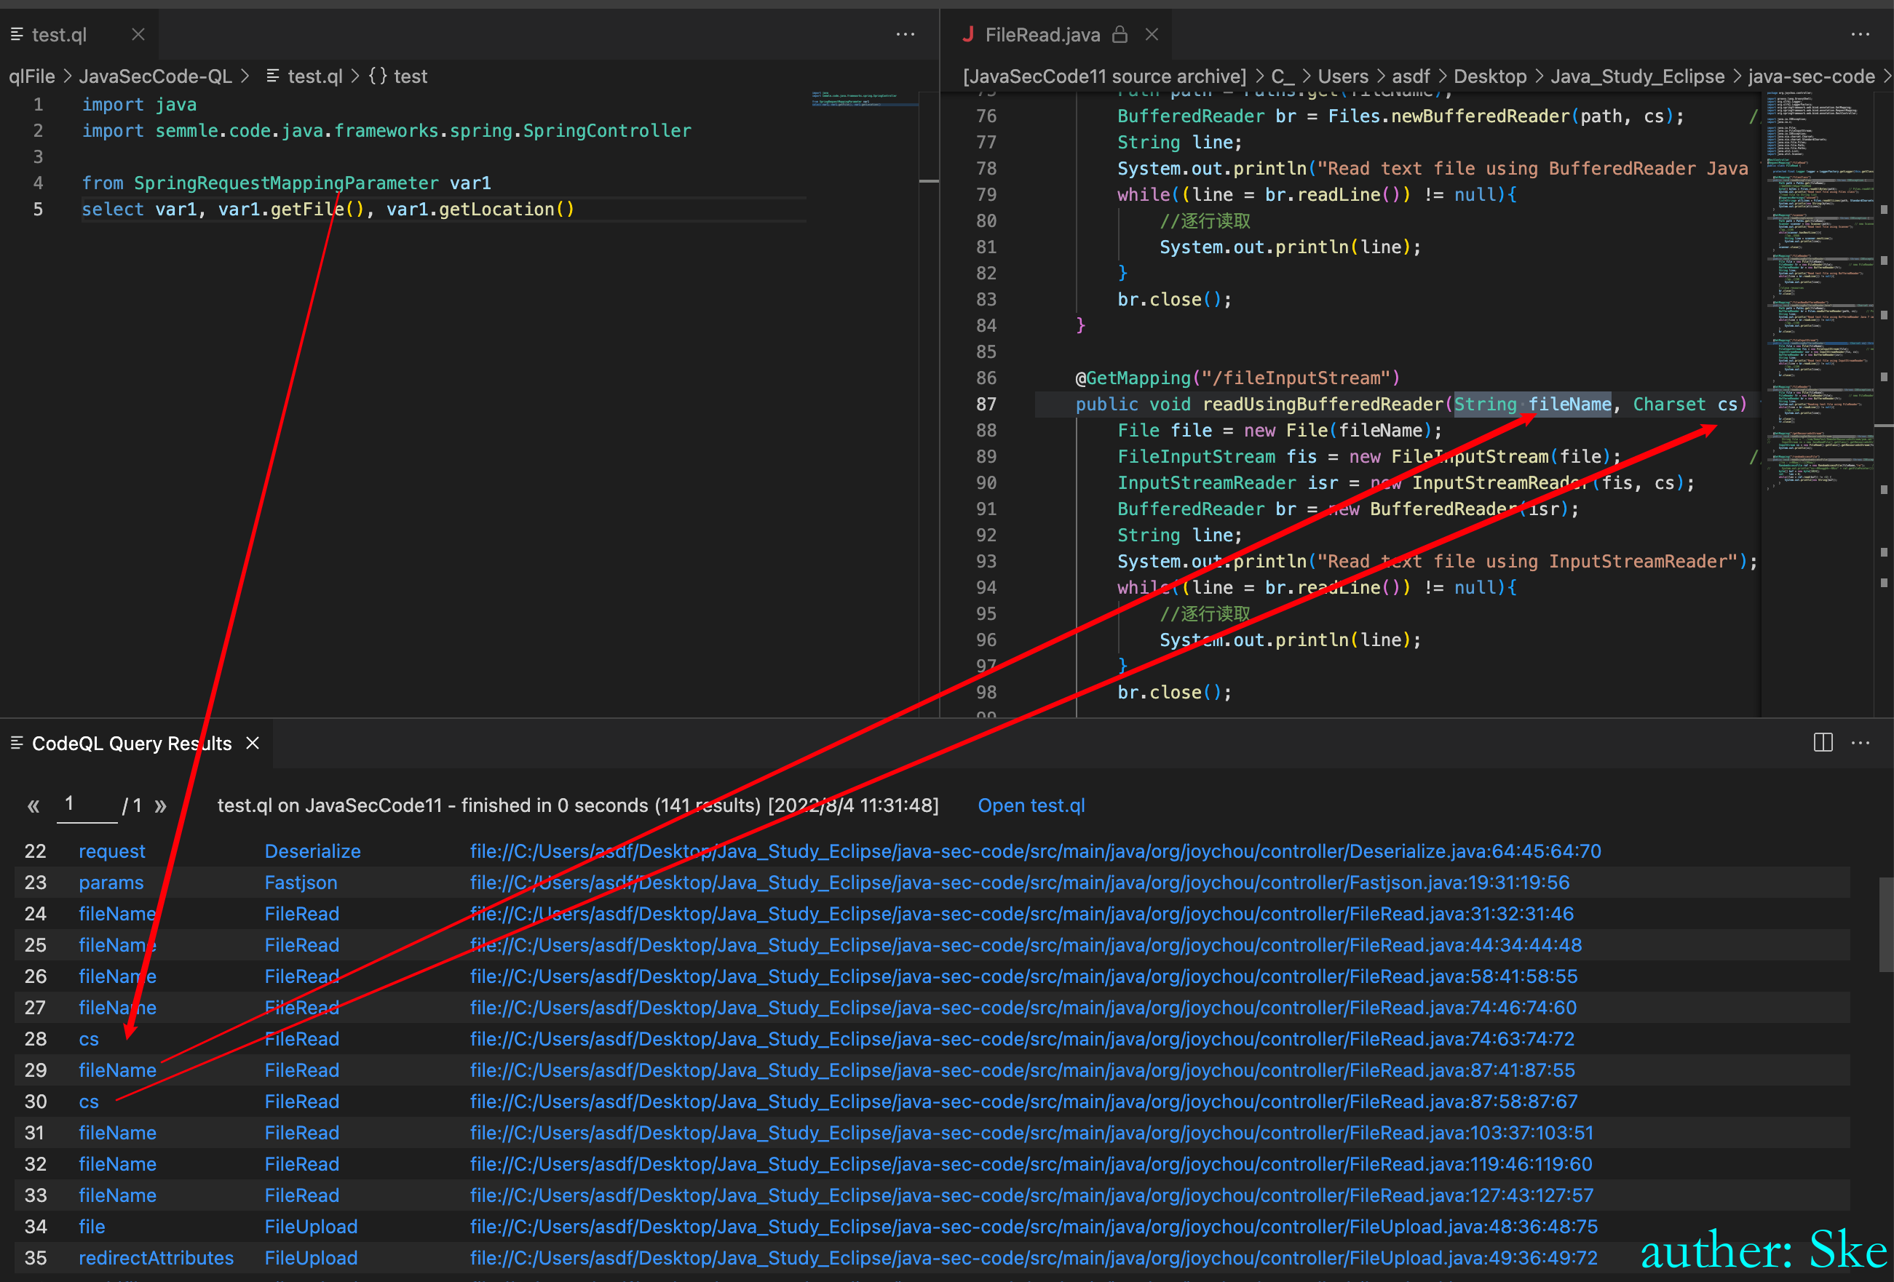Viewport: 1894px width, 1282px height.
Task: Click Users breadcrumb in FileRead.java path
Action: (1343, 76)
